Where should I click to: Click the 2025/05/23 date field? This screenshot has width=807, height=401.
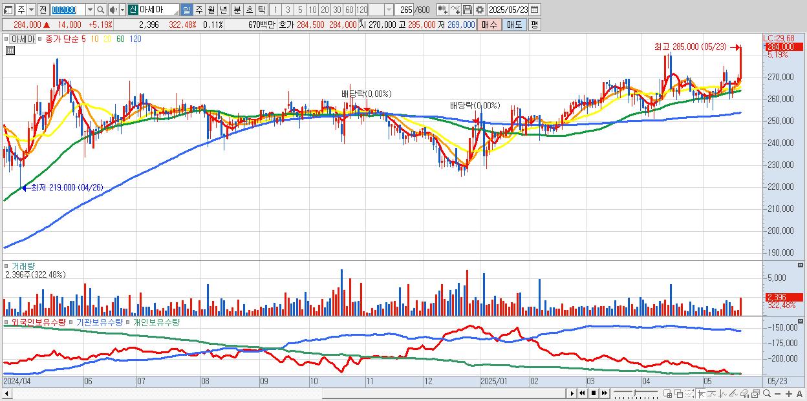508,10
